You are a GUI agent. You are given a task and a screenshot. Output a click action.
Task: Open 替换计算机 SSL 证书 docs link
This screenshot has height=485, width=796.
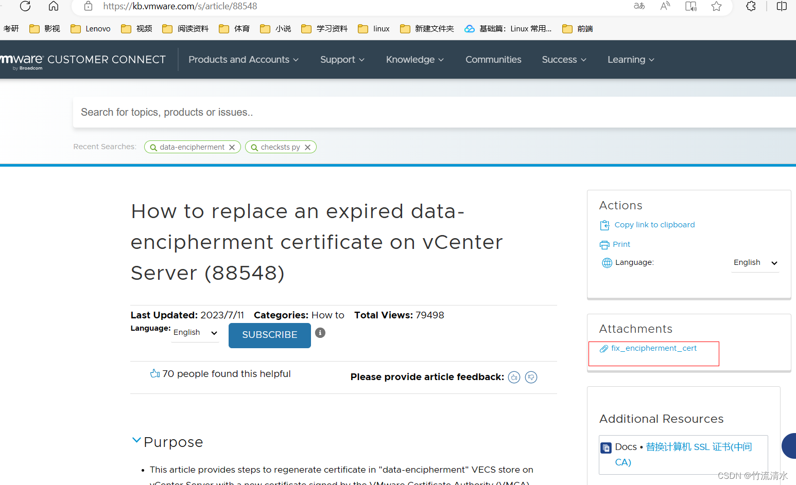(684, 454)
